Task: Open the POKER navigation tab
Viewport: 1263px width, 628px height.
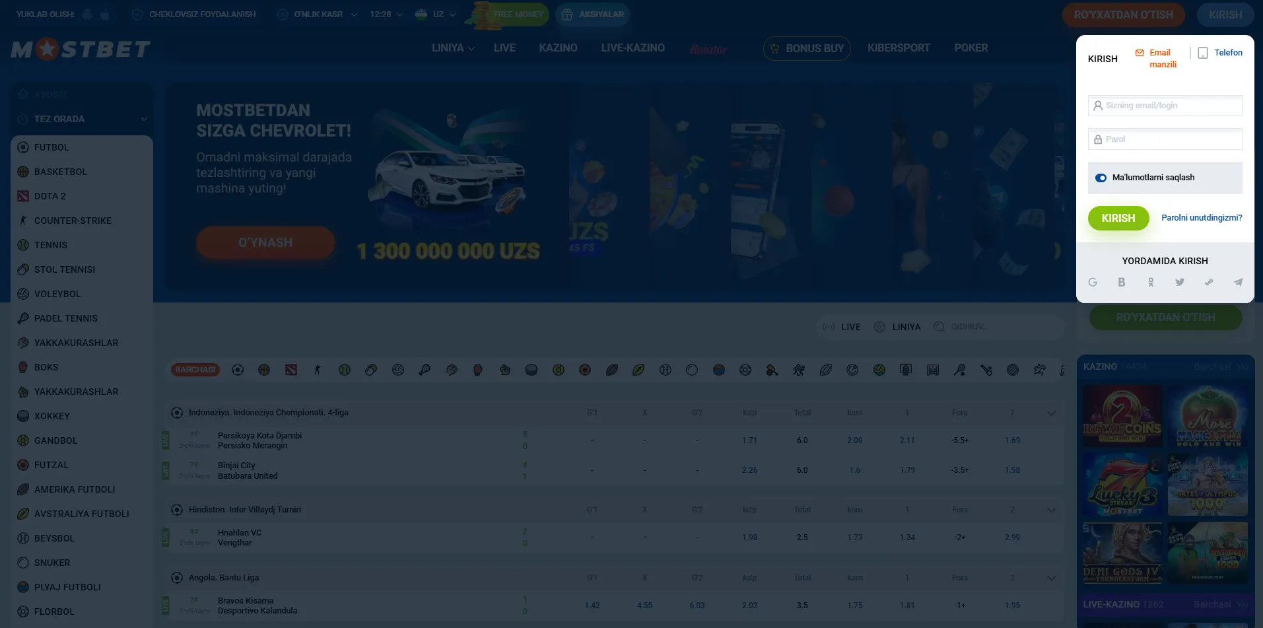Action: point(971,48)
